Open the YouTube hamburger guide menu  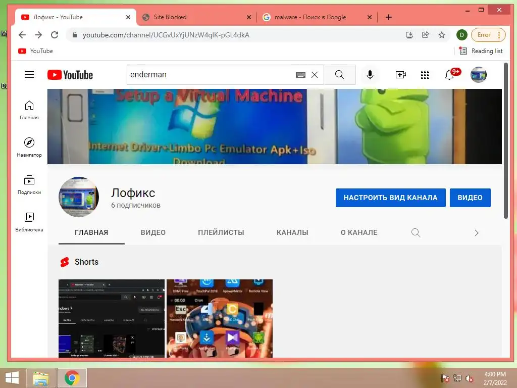[x=29, y=75]
